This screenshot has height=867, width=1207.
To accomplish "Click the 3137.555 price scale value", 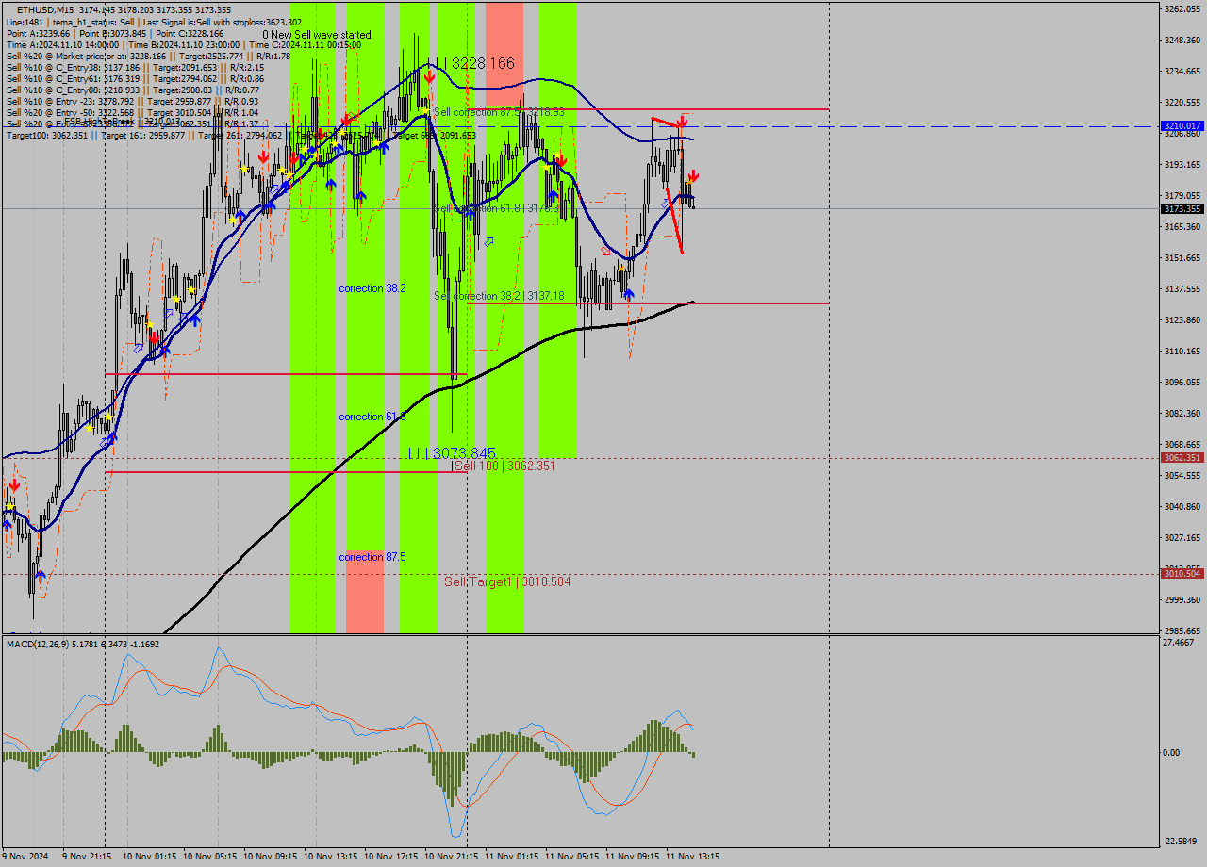I will coord(1182,289).
